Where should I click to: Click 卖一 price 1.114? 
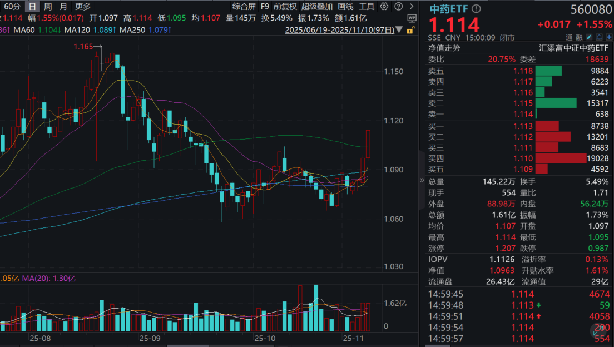523,114
